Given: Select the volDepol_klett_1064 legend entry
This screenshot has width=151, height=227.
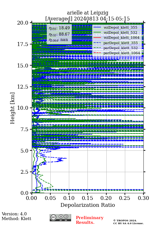Looking at the screenshot, I should pyautogui.click(x=116, y=38).
